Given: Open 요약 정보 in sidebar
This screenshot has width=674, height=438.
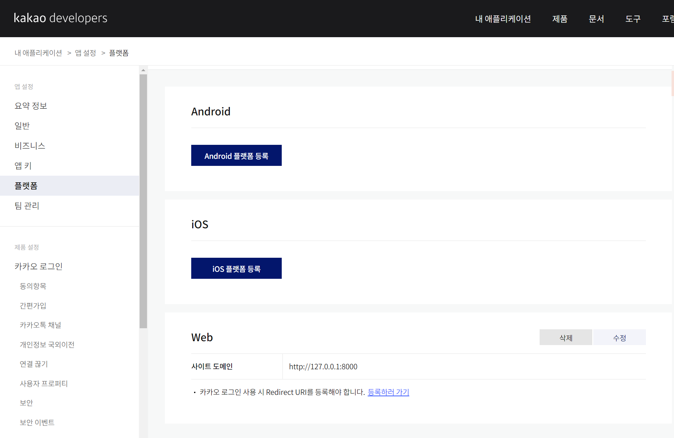Looking at the screenshot, I should [x=31, y=106].
